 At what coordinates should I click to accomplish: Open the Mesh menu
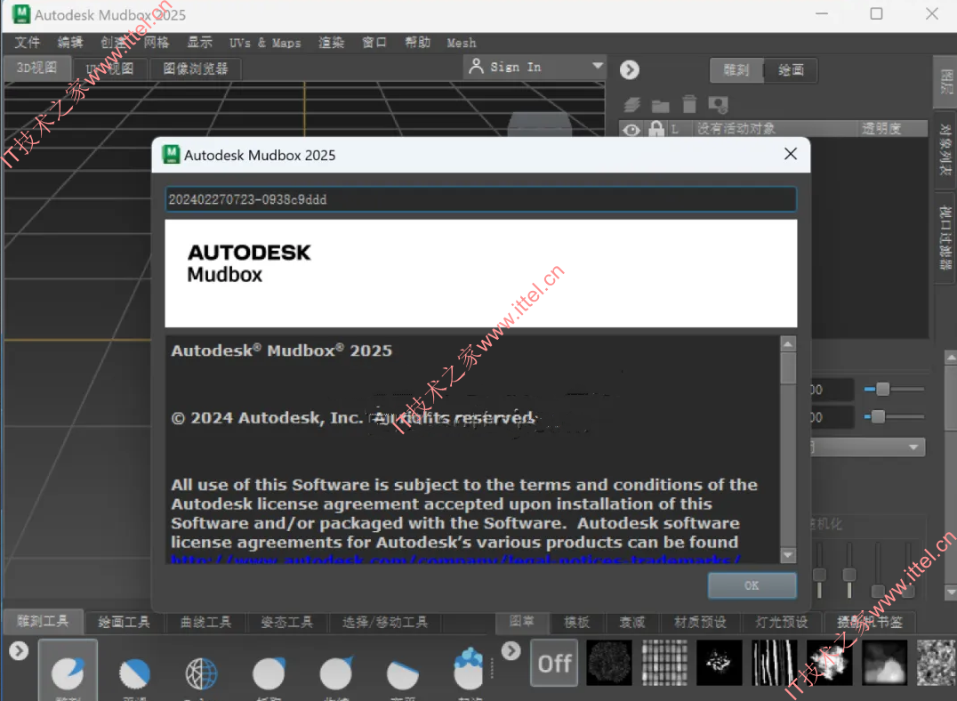462,43
